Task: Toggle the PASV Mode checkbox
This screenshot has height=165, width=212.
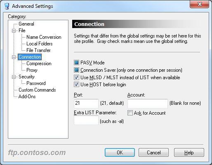Action: (x=76, y=63)
